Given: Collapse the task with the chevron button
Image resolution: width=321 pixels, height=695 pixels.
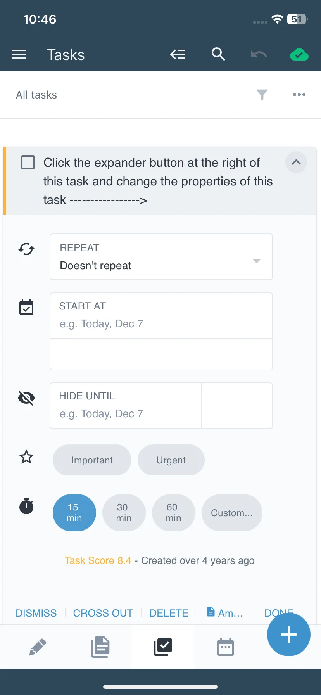Looking at the screenshot, I should point(296,162).
